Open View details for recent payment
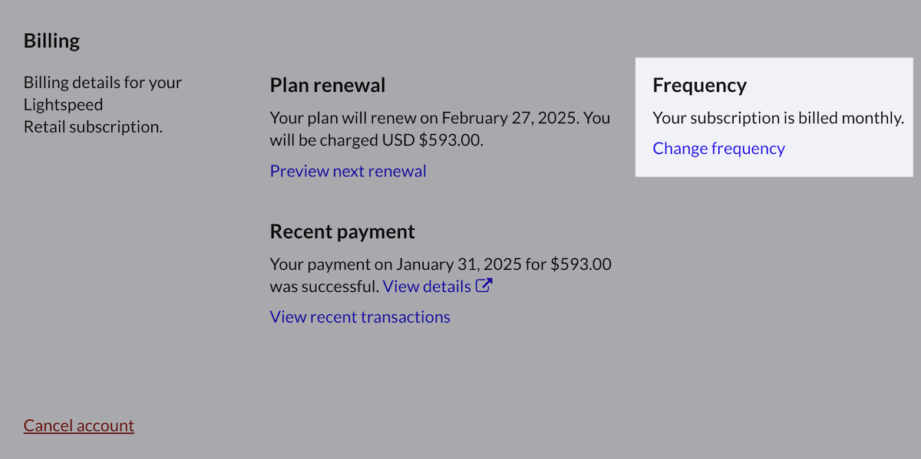Screen dimensions: 921x459 click(427, 286)
